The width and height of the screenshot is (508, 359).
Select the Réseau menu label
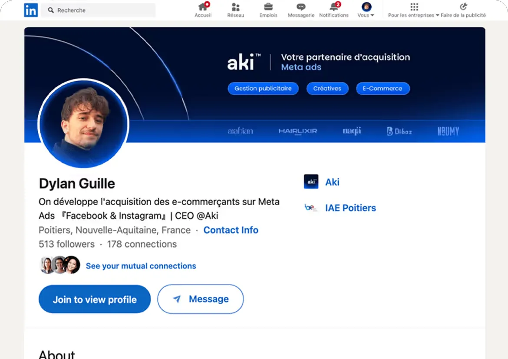tap(235, 15)
